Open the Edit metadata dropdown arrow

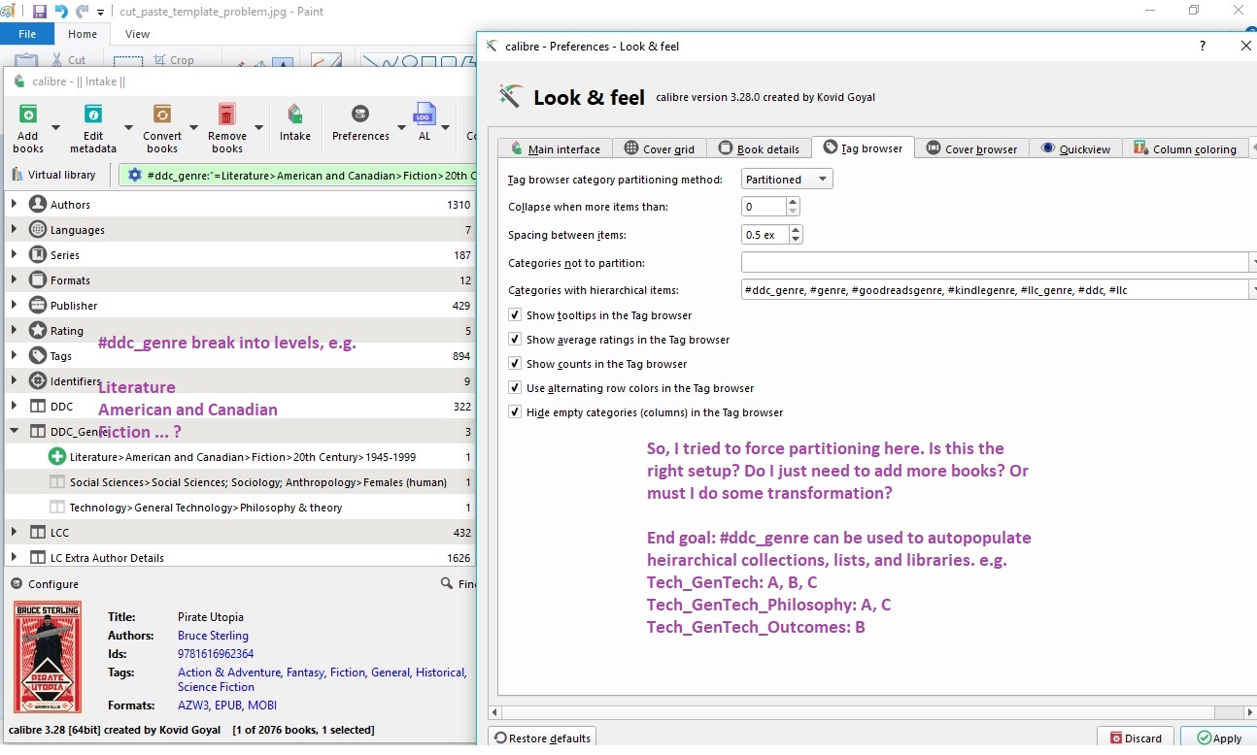(x=128, y=127)
